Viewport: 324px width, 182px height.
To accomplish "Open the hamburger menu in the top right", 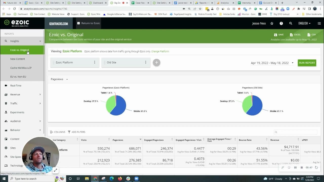I will coord(319,23).
